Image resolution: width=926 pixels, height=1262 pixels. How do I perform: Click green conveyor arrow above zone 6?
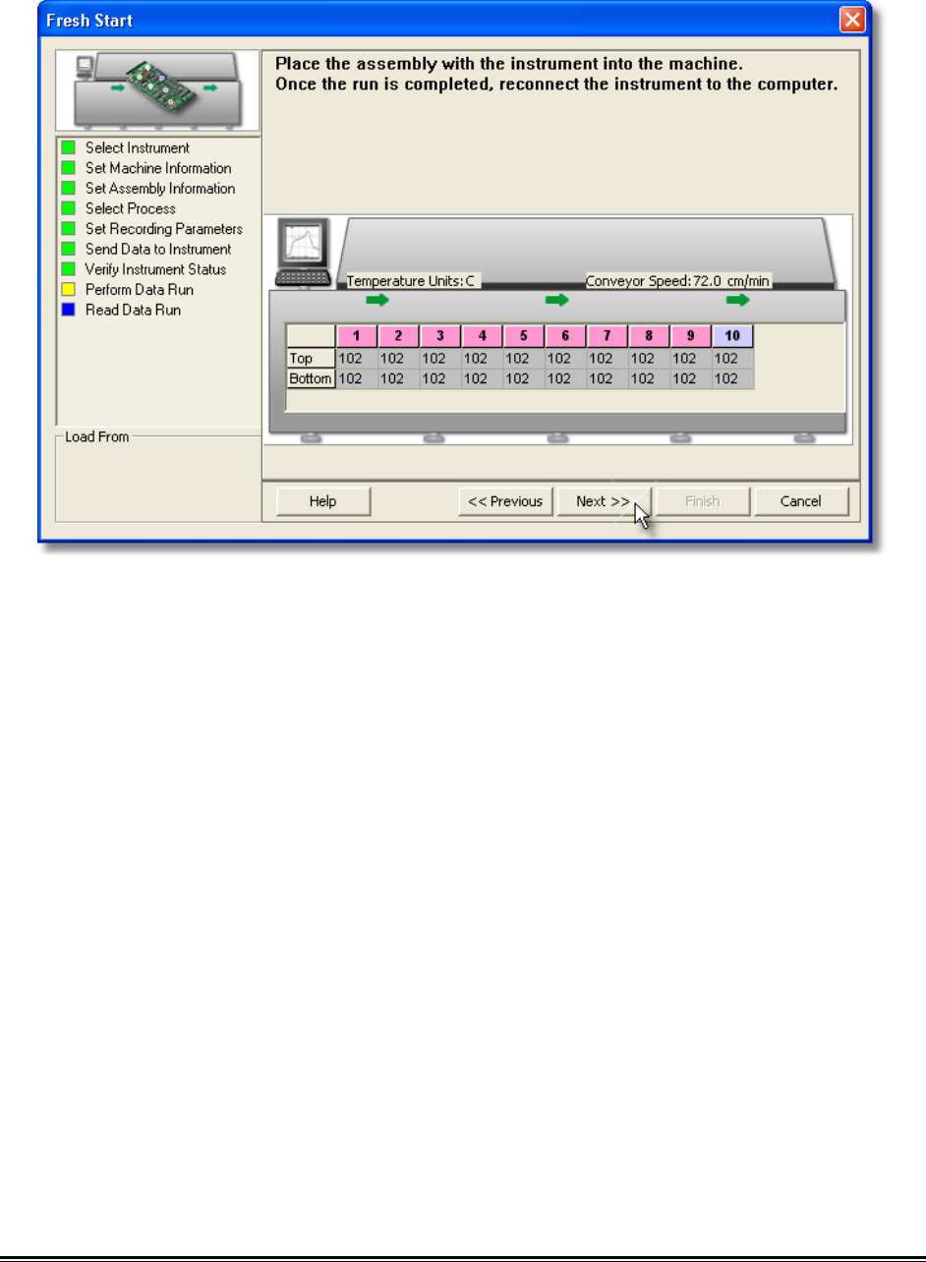pyautogui.click(x=557, y=300)
